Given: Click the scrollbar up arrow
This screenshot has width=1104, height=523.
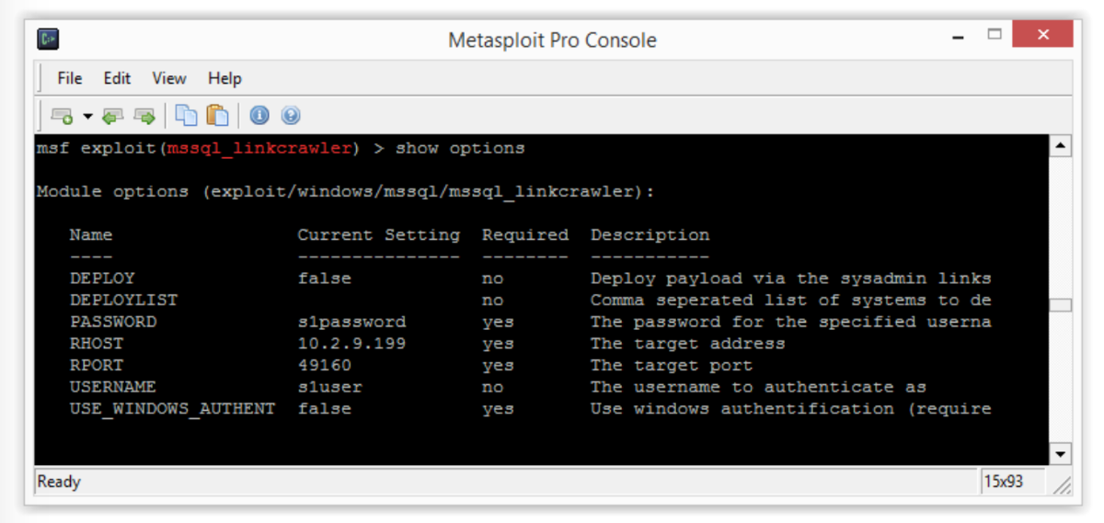Looking at the screenshot, I should [x=1061, y=146].
